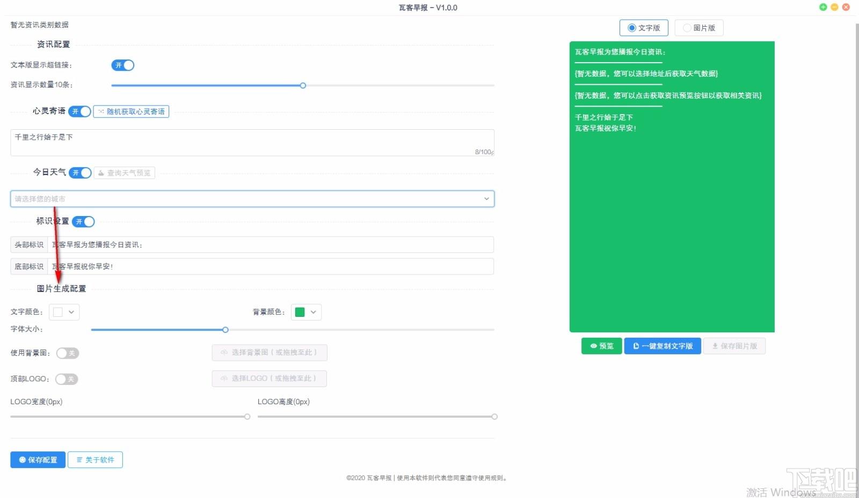
Task: Click the 字体大小 slider handle
Action: [x=225, y=330]
